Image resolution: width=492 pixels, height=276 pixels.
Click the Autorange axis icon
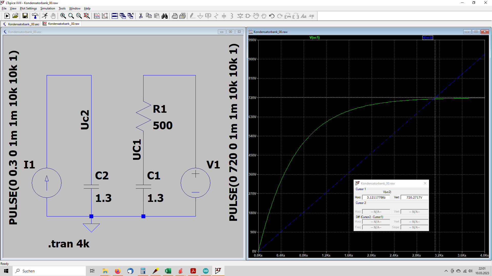[x=105, y=16]
